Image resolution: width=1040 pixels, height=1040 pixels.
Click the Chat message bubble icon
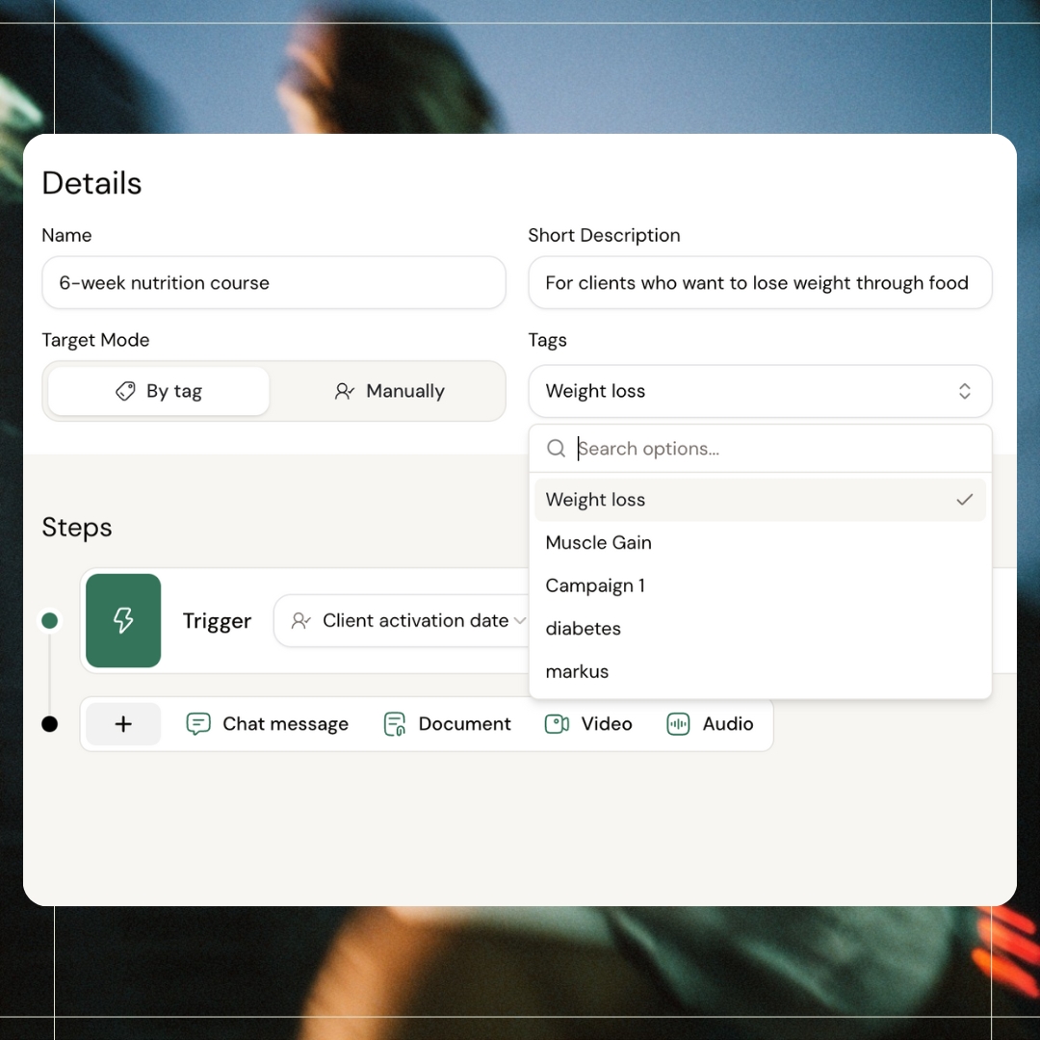click(x=198, y=724)
